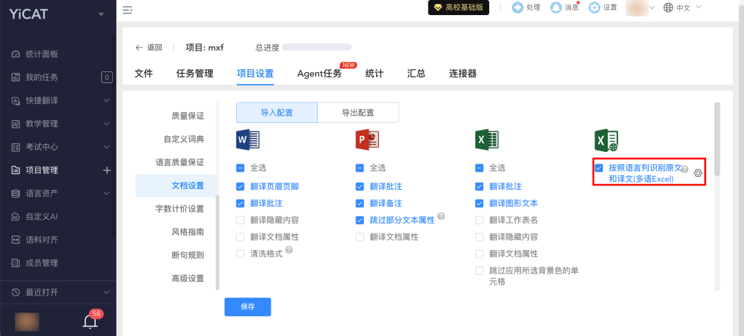Toggle Word 全选 checkbox

(x=240, y=168)
